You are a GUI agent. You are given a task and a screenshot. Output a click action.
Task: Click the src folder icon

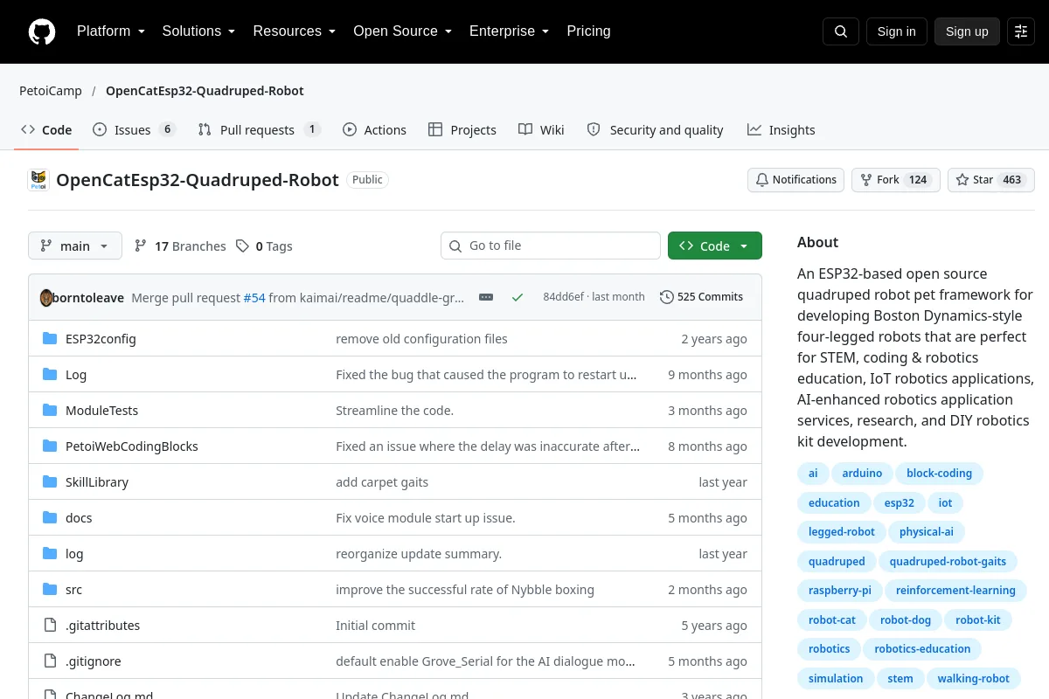coord(50,589)
